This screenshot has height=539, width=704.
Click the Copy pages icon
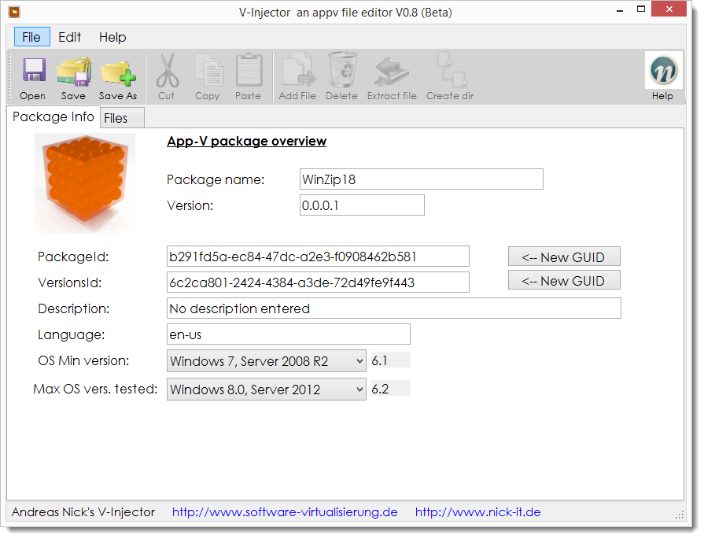coord(208,71)
